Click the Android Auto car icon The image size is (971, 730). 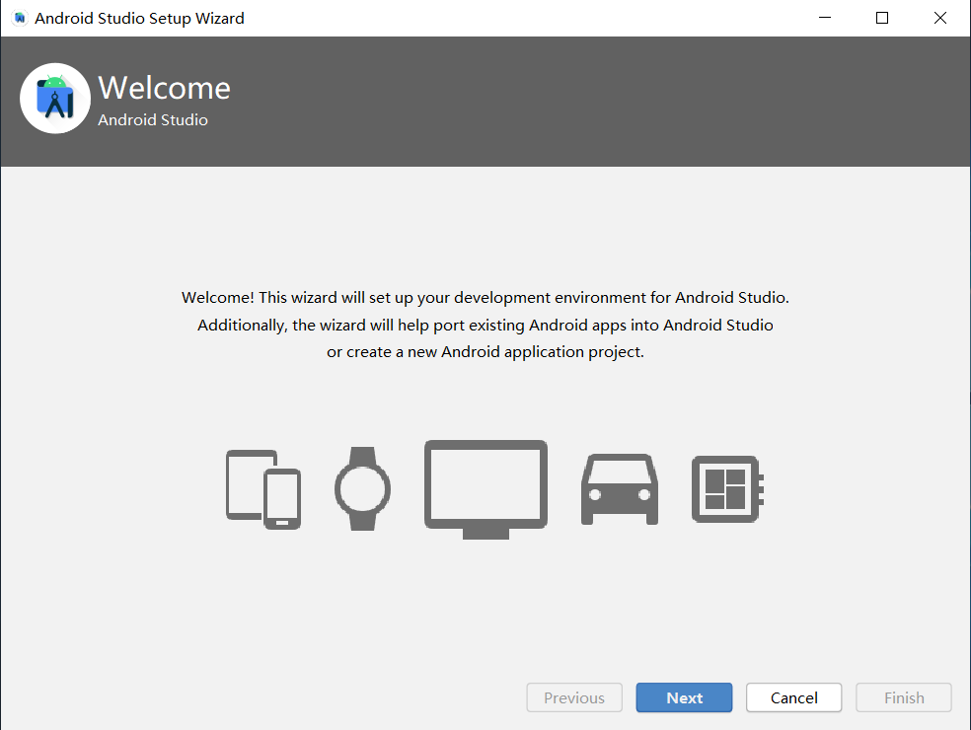point(620,489)
